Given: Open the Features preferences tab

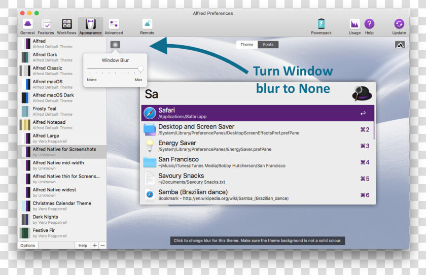Looking at the screenshot, I should [46, 27].
